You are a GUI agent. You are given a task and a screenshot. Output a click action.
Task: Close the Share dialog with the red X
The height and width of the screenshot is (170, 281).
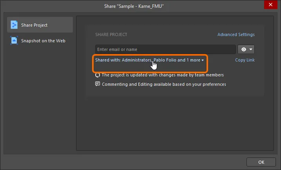point(270,4)
